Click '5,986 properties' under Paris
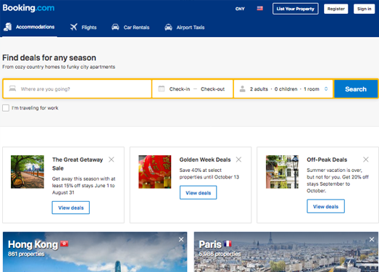The image size is (379, 272). (220, 254)
